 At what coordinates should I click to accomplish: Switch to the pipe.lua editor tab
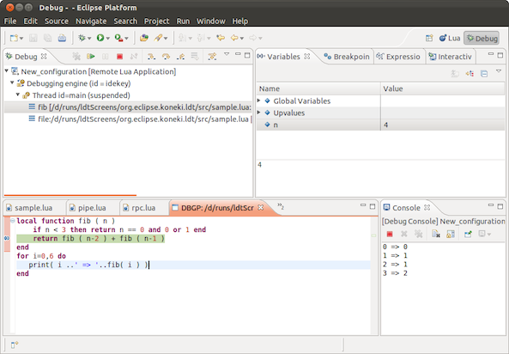coord(92,208)
